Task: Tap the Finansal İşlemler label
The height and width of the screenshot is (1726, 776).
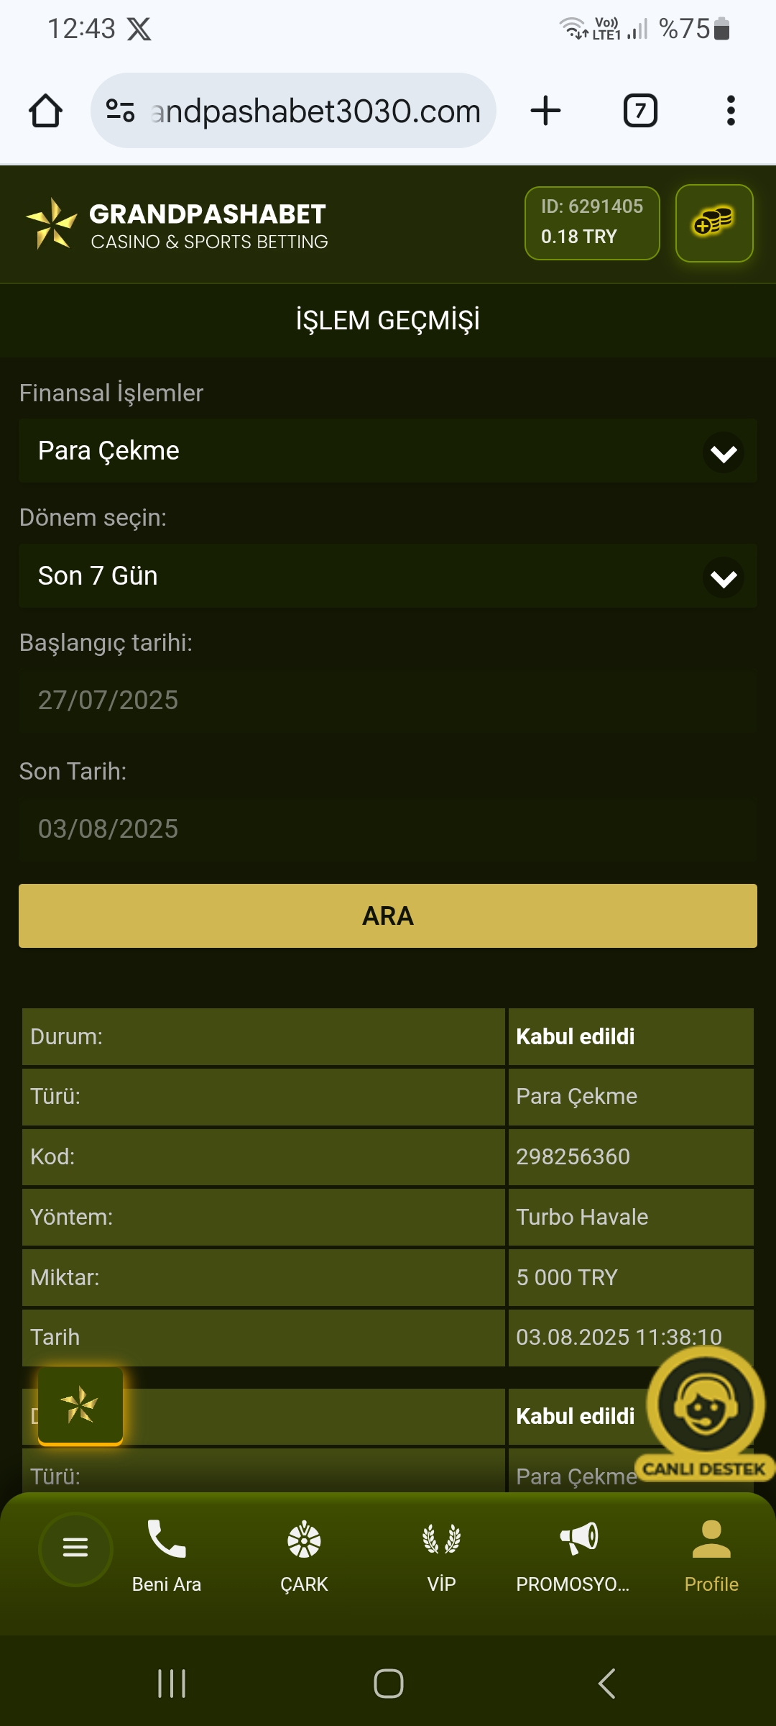Action: (111, 393)
